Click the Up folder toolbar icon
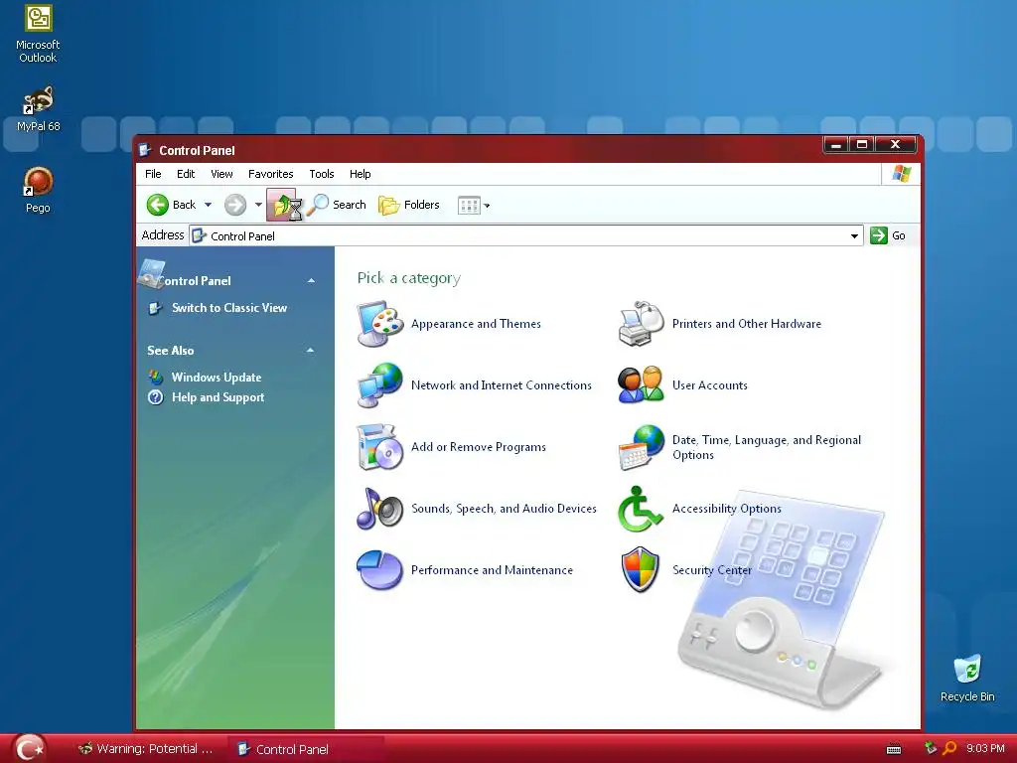Viewport: 1017px width, 763px height. [x=284, y=205]
